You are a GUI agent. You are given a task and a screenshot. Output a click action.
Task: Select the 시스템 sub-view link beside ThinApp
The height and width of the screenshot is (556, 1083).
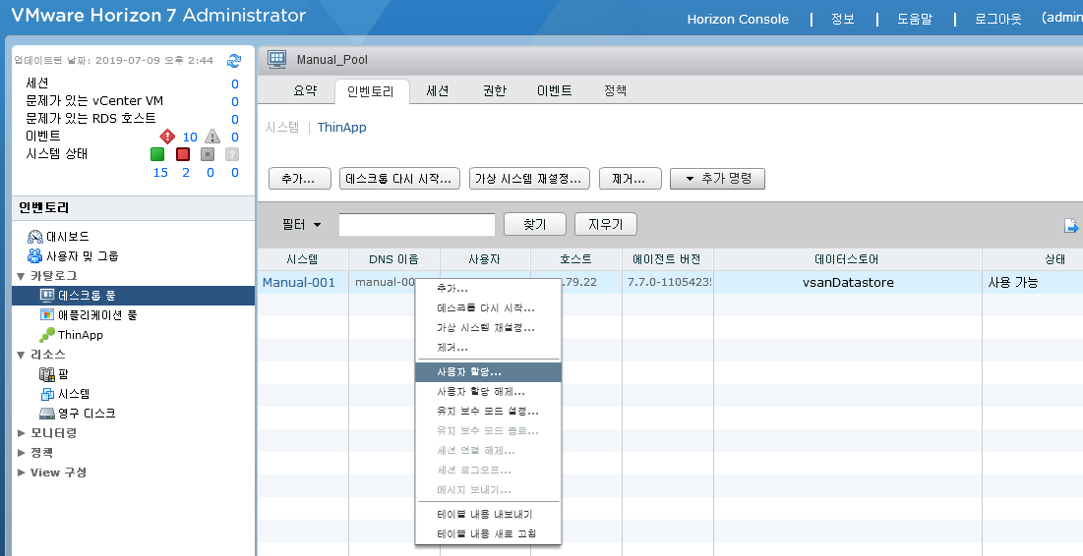click(281, 128)
